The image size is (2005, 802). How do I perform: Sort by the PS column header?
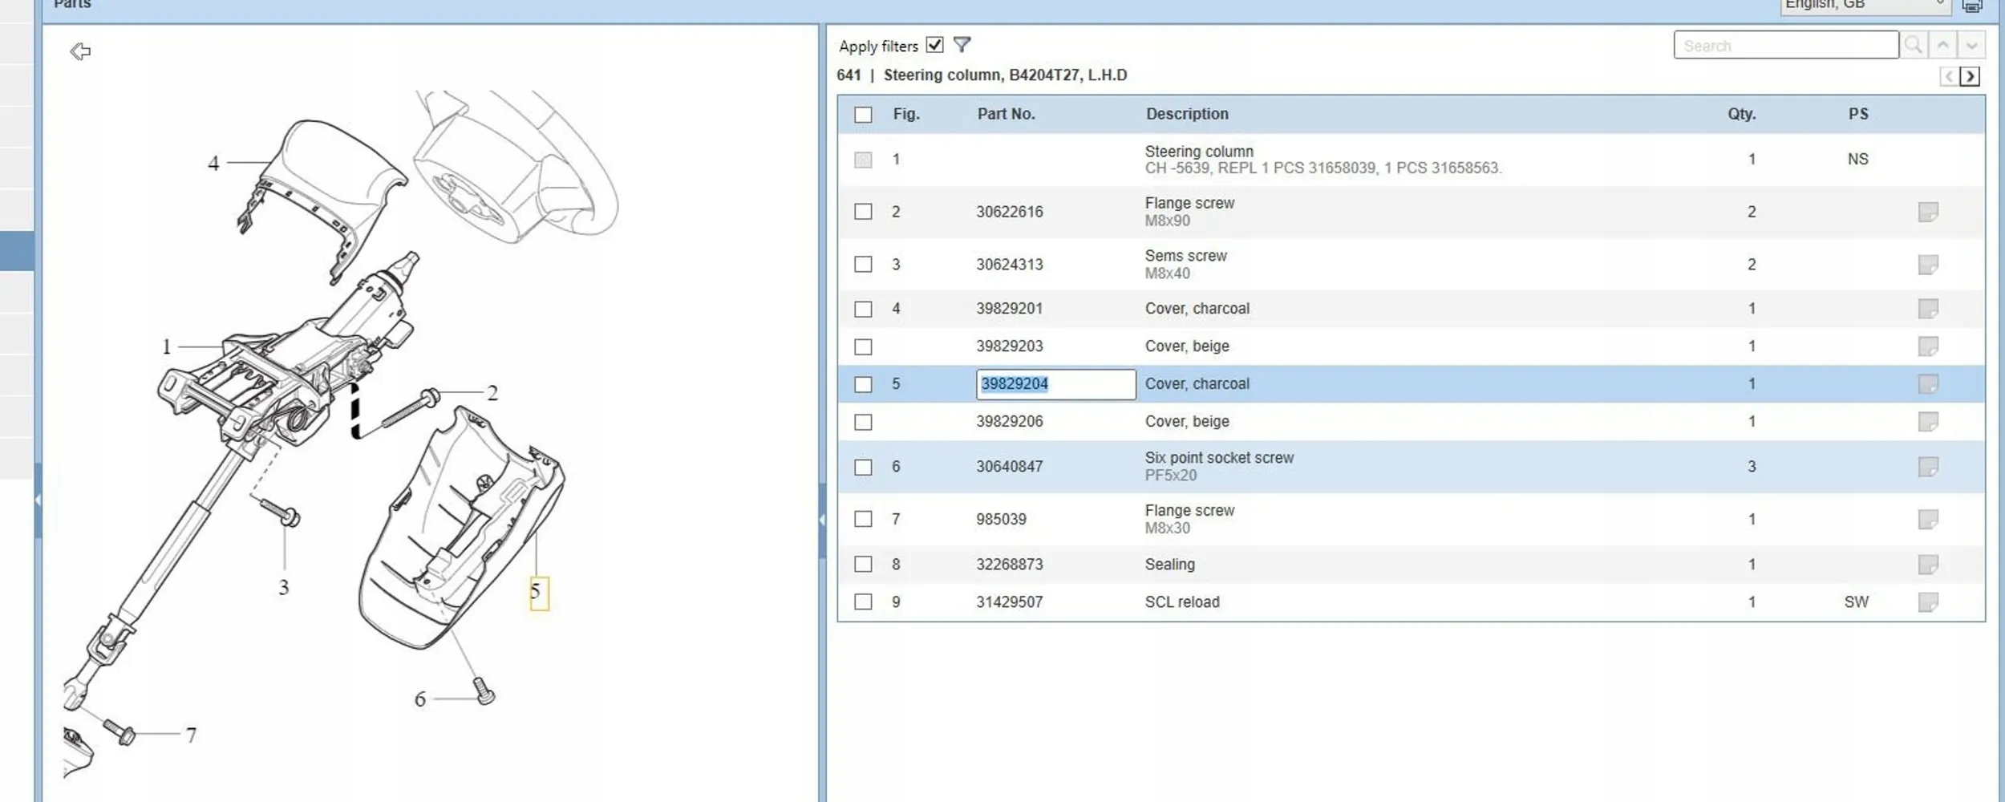point(1858,114)
